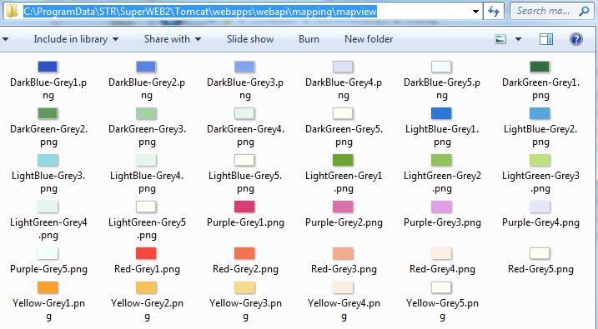
Task: Select the DarkBlue-Grey1.png file thumbnail
Action: pos(48,67)
